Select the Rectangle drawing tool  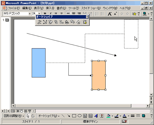(x=74, y=116)
